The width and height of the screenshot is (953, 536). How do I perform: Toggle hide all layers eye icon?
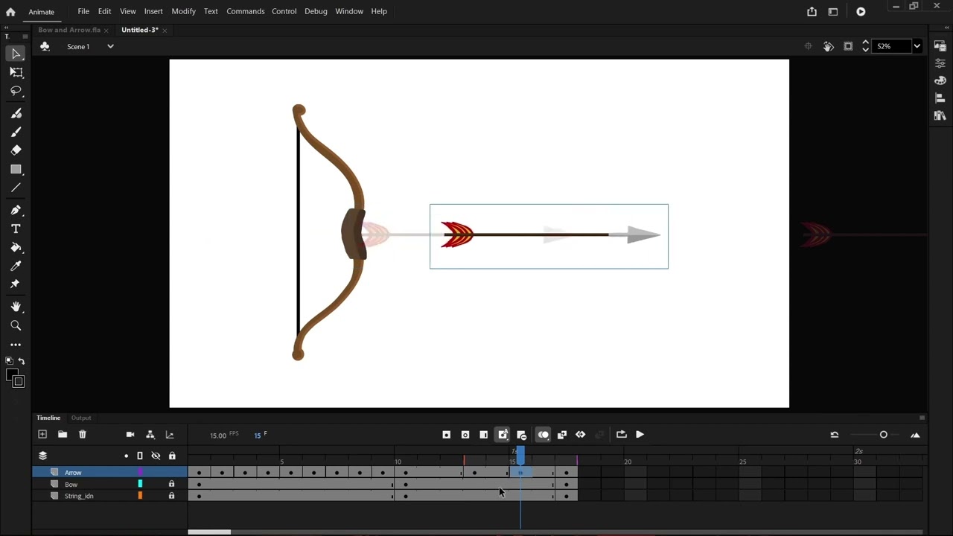pyautogui.click(x=156, y=456)
